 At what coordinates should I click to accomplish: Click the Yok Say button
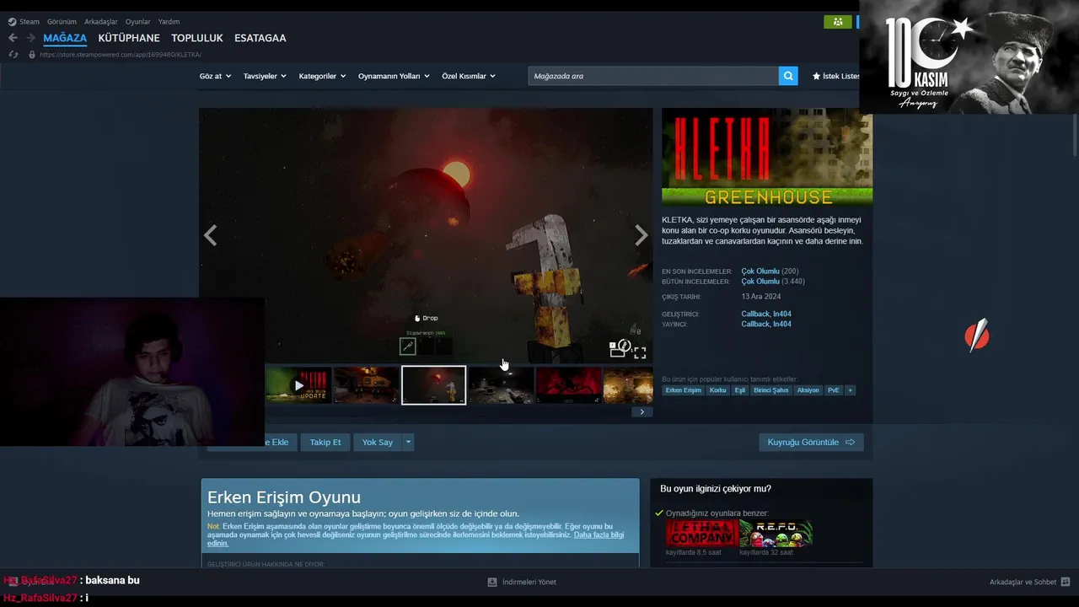tap(378, 442)
